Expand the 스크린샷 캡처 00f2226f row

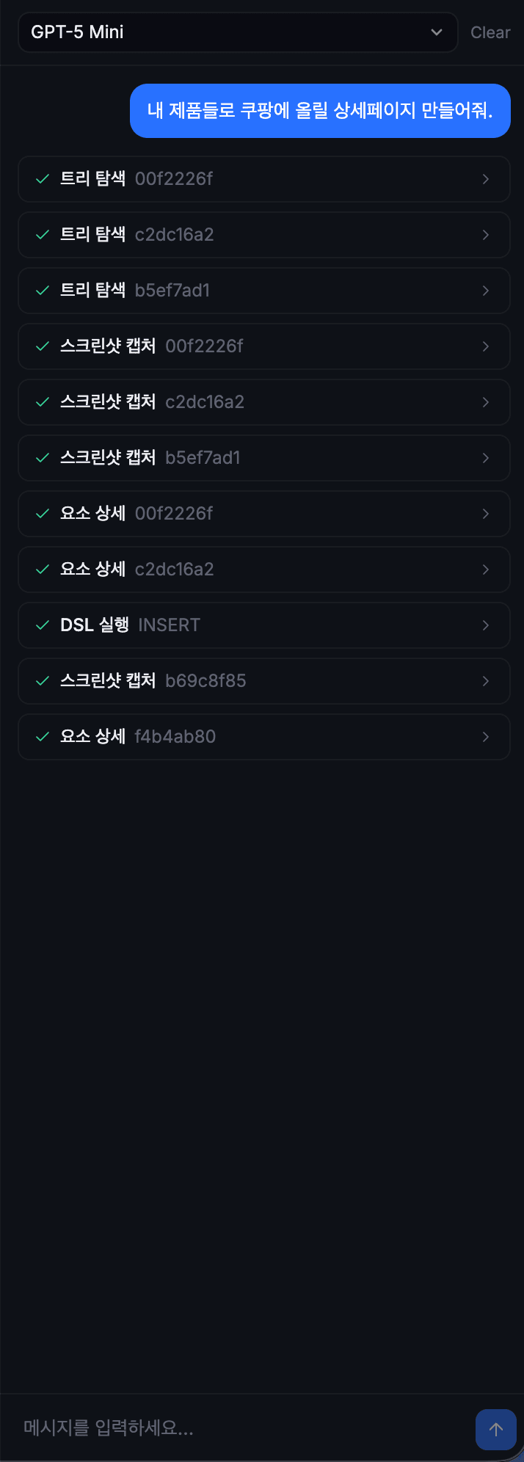(x=485, y=346)
